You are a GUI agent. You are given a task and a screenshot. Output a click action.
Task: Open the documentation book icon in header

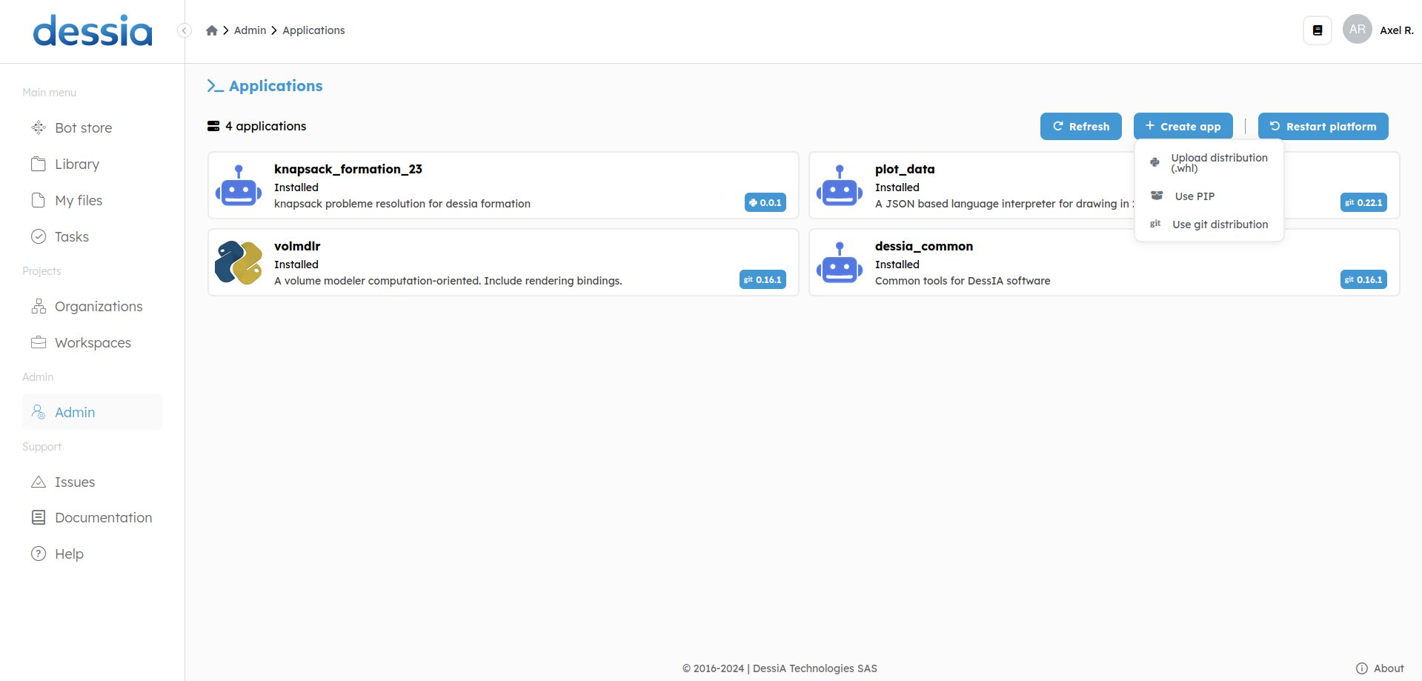click(x=1318, y=30)
